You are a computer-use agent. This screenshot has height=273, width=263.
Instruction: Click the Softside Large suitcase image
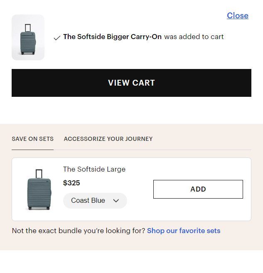39,189
